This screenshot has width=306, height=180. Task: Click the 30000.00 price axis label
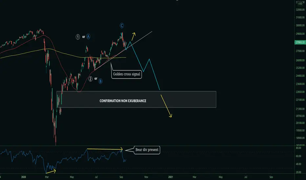pos(300,26)
